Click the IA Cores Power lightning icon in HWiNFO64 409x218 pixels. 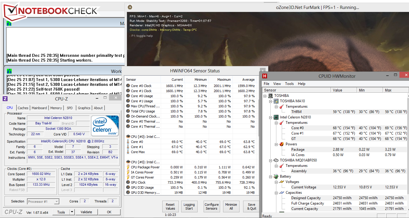[128, 172]
